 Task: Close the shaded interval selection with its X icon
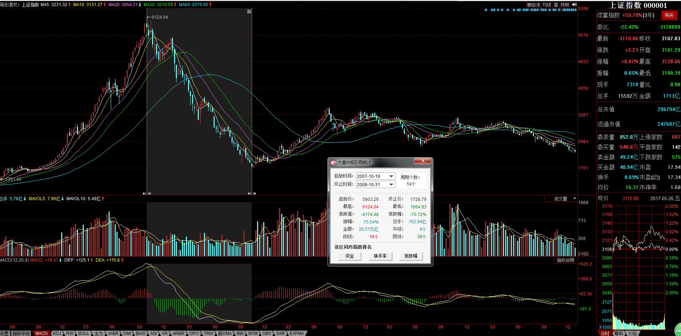(x=249, y=12)
